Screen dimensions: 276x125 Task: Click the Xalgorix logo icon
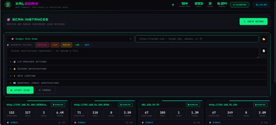tap(8, 5)
